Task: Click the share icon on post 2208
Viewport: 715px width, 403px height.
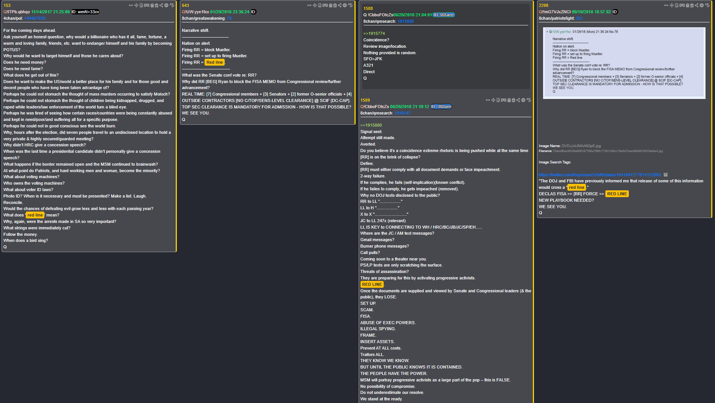Action: 696,5
